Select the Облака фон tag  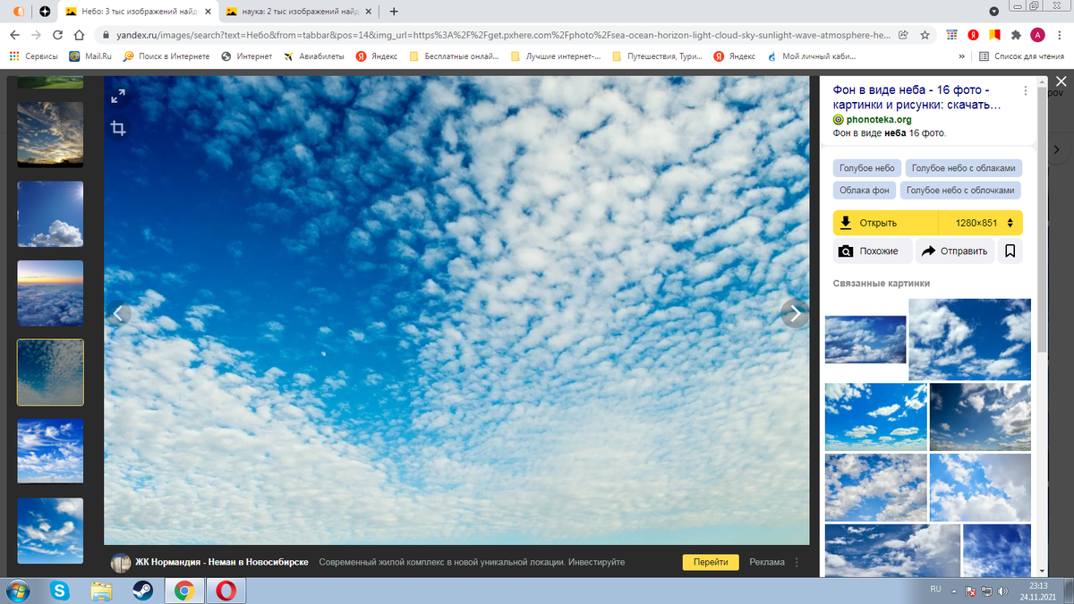coord(865,191)
